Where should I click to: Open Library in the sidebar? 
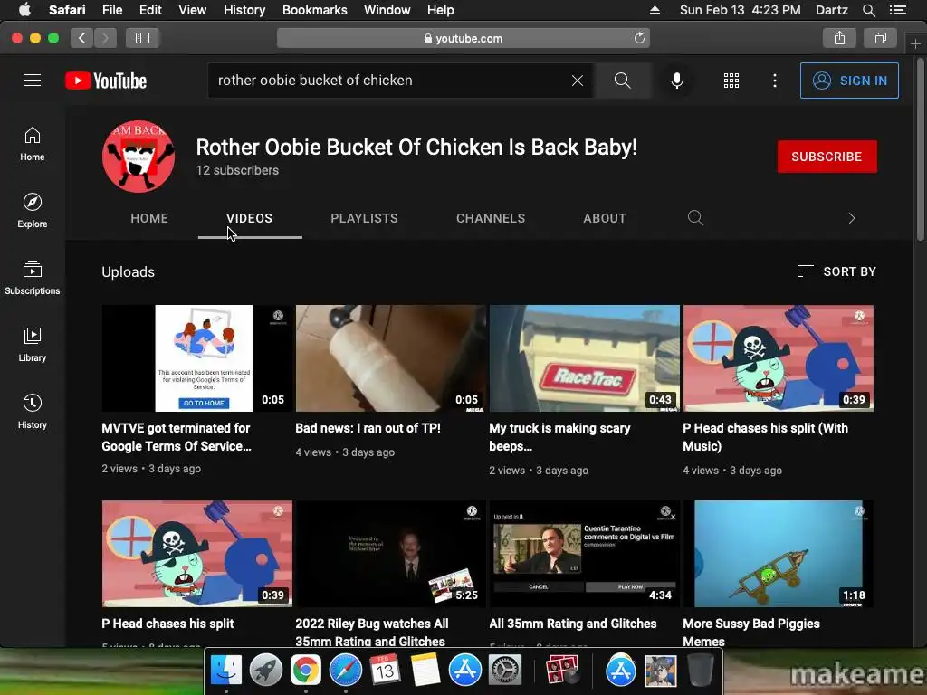coord(33,344)
